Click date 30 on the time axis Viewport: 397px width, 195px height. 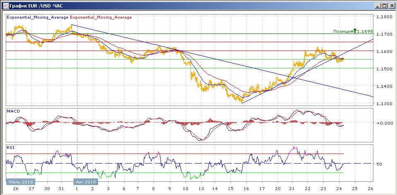pyautogui.click(x=47, y=189)
